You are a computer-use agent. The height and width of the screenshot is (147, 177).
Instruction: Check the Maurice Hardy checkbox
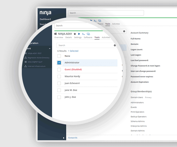pyautogui.click(x=59, y=76)
